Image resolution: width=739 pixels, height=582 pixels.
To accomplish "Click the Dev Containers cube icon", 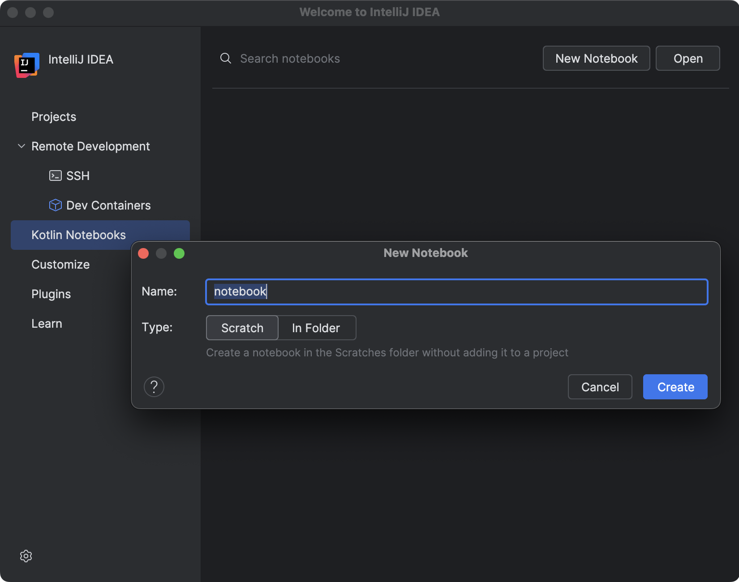I will pos(55,205).
